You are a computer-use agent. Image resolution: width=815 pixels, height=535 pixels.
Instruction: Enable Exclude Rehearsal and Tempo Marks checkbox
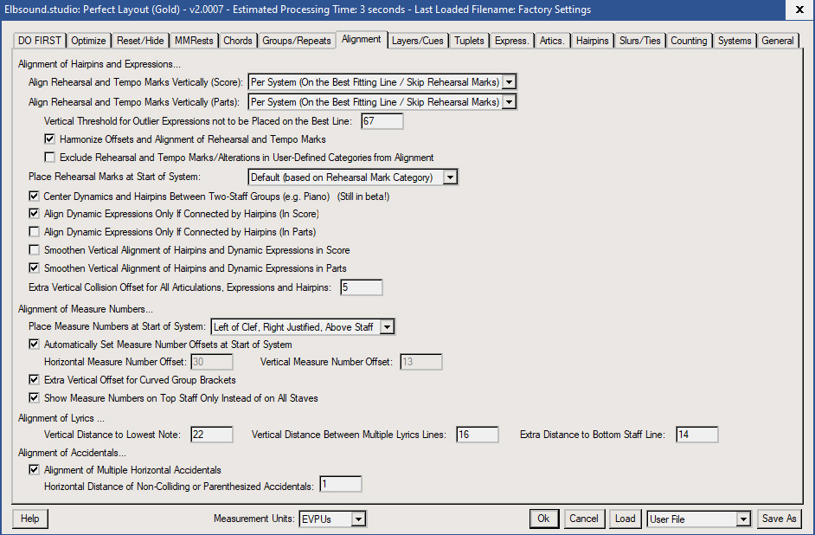click(x=50, y=158)
